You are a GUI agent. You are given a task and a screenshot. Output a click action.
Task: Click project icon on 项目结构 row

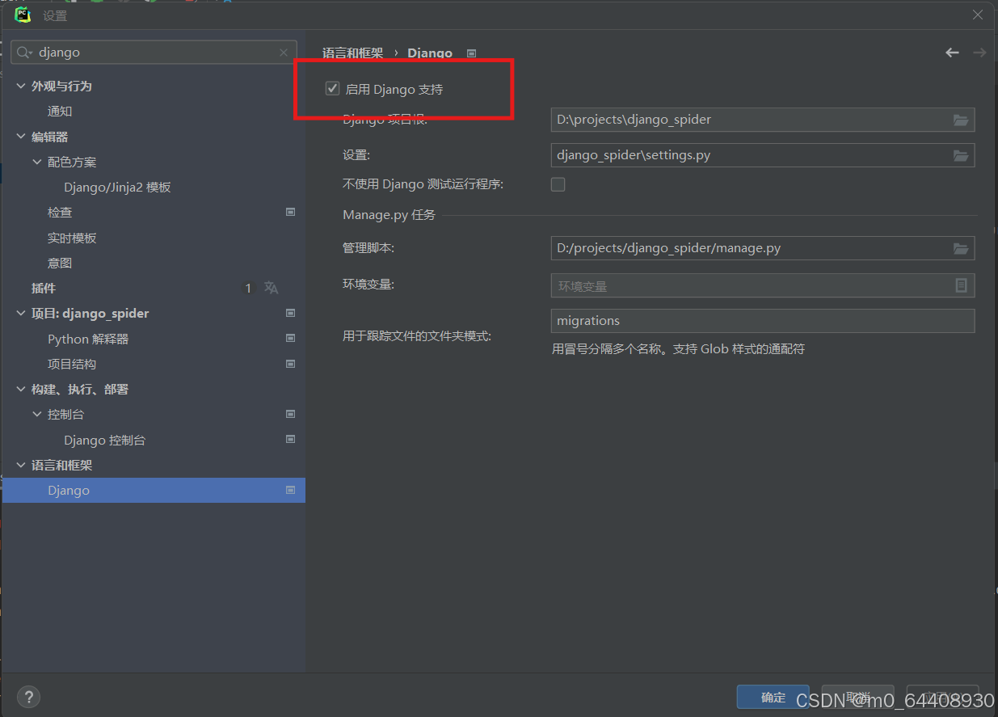pos(291,364)
